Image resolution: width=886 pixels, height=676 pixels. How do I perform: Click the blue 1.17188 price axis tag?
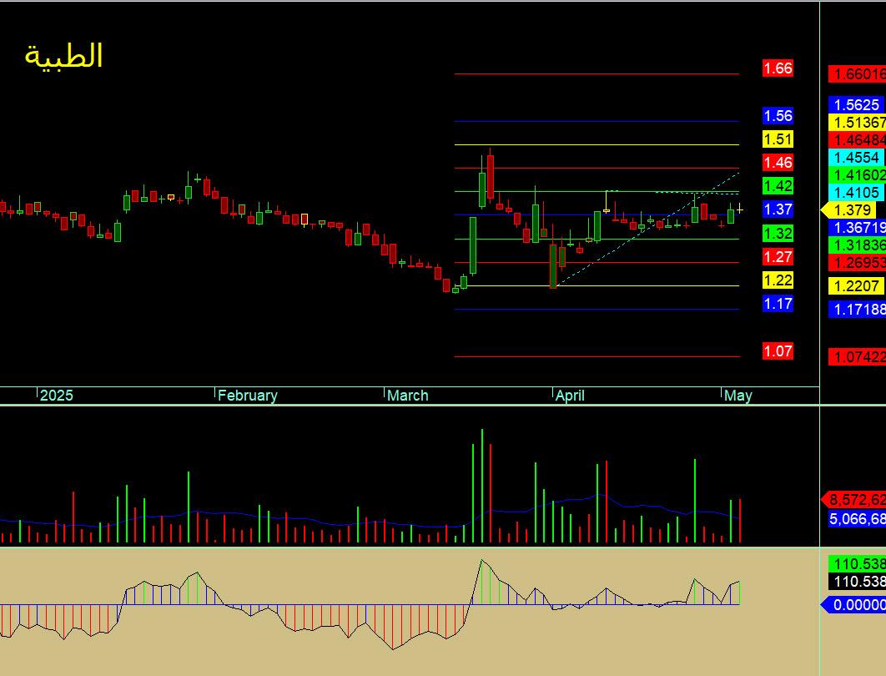click(857, 309)
